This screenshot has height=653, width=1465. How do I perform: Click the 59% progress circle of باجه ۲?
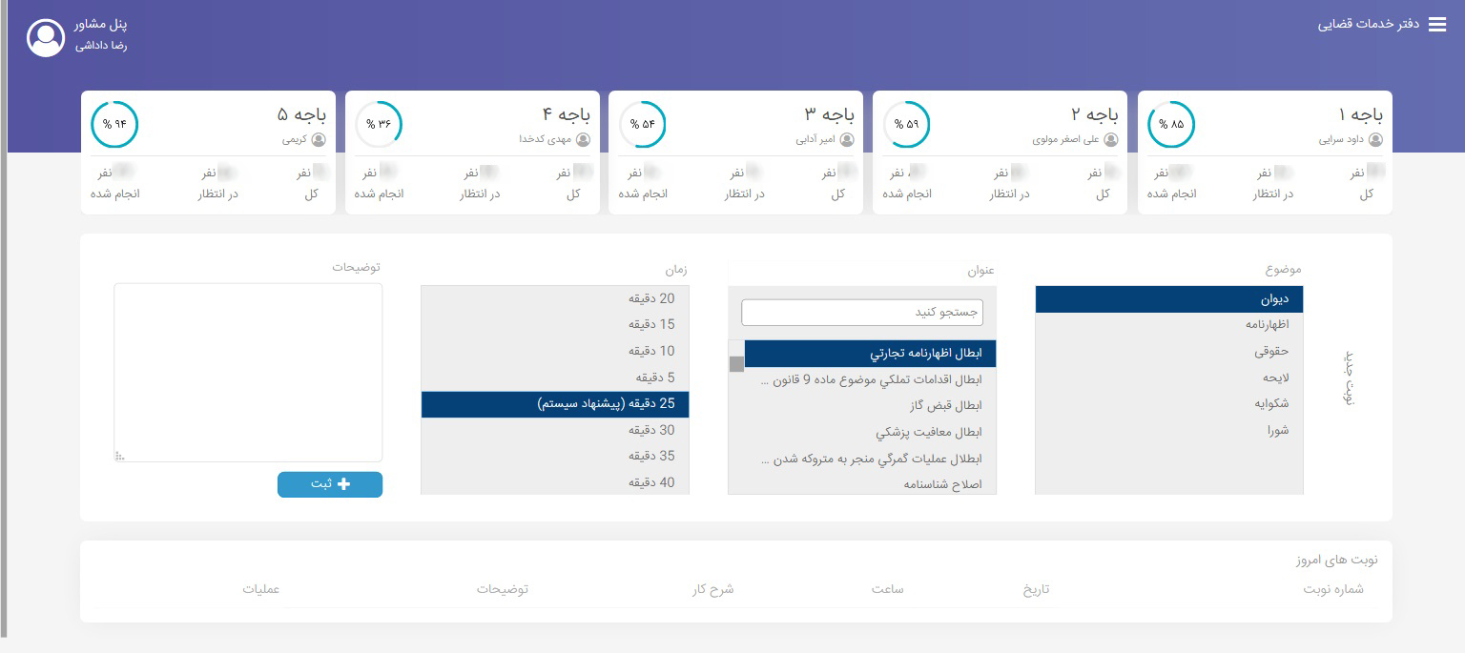click(x=907, y=125)
